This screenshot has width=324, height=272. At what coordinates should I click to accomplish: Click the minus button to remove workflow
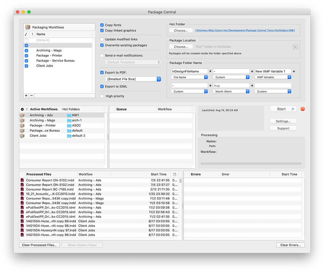click(32, 95)
